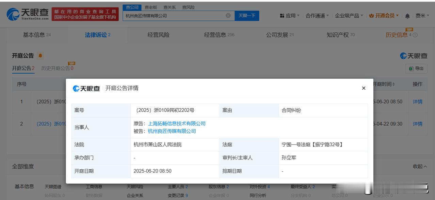The height and width of the screenshot is (200, 435).
Task: Expand the 企业级产品 menu
Action: point(349,16)
